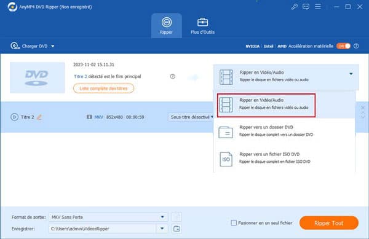This screenshot has width=369, height=239.
Task: Open the Sous-titre désactivé dropdown
Action: 191,117
